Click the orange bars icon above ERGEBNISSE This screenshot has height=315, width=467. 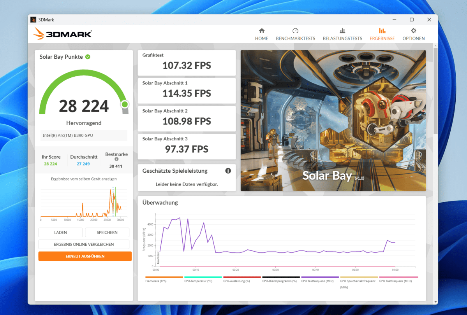pyautogui.click(x=382, y=30)
